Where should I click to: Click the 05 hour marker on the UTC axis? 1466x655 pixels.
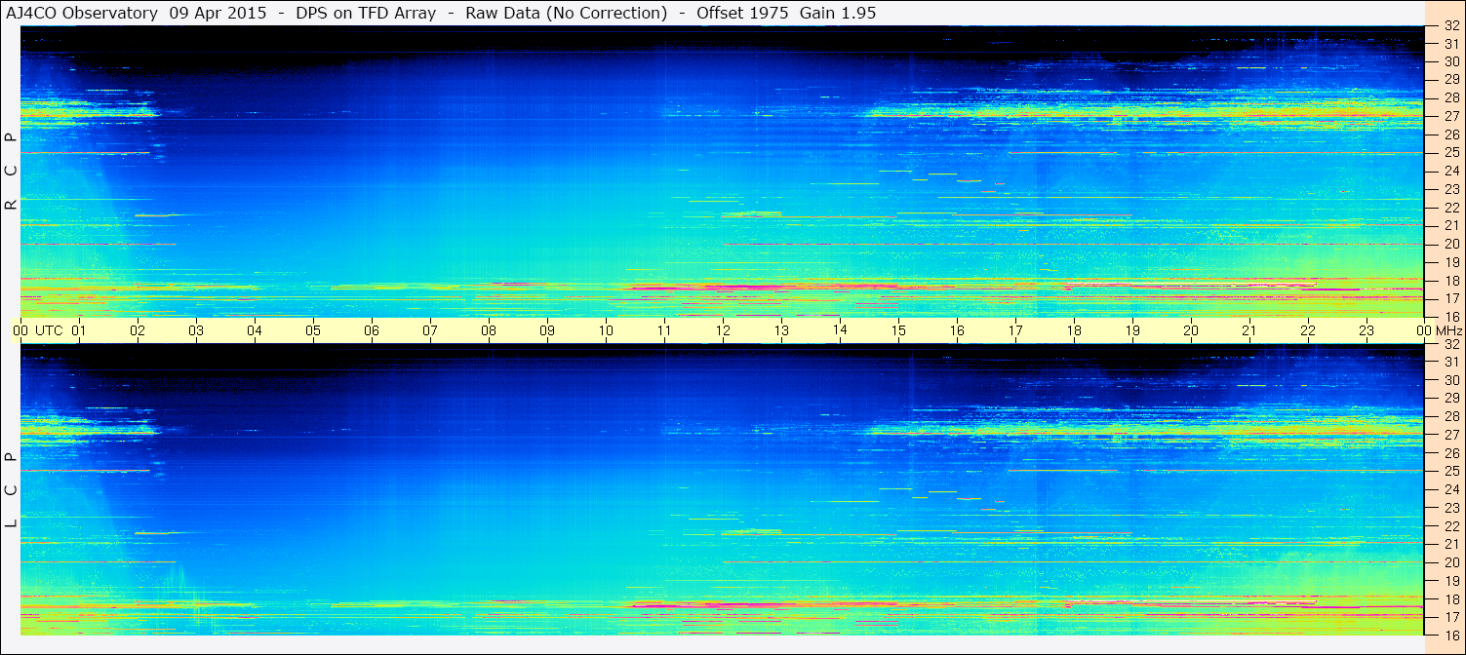point(313,330)
